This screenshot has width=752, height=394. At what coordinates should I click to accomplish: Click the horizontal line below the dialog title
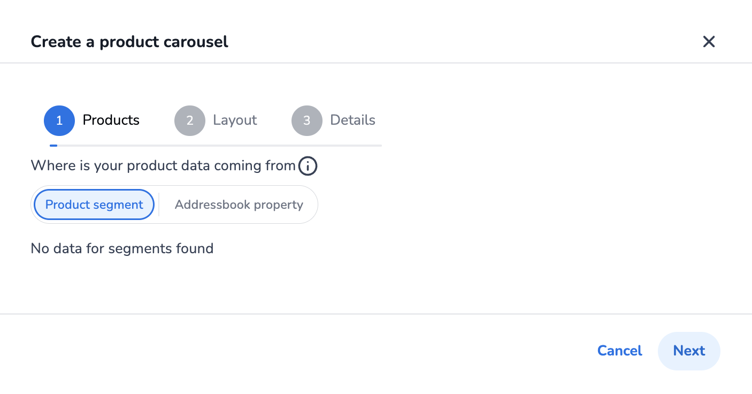click(376, 63)
